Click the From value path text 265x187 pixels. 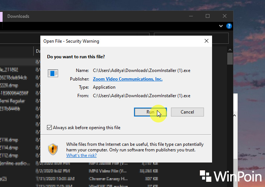coord(141,96)
